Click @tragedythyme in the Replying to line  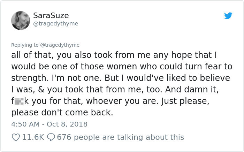(x=60, y=45)
